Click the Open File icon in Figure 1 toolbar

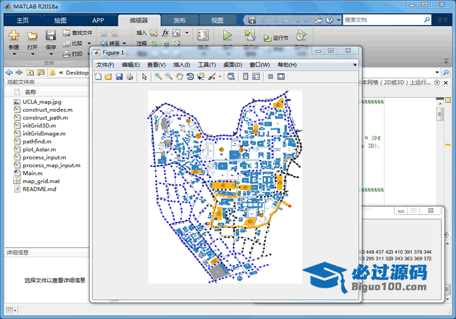[108, 77]
